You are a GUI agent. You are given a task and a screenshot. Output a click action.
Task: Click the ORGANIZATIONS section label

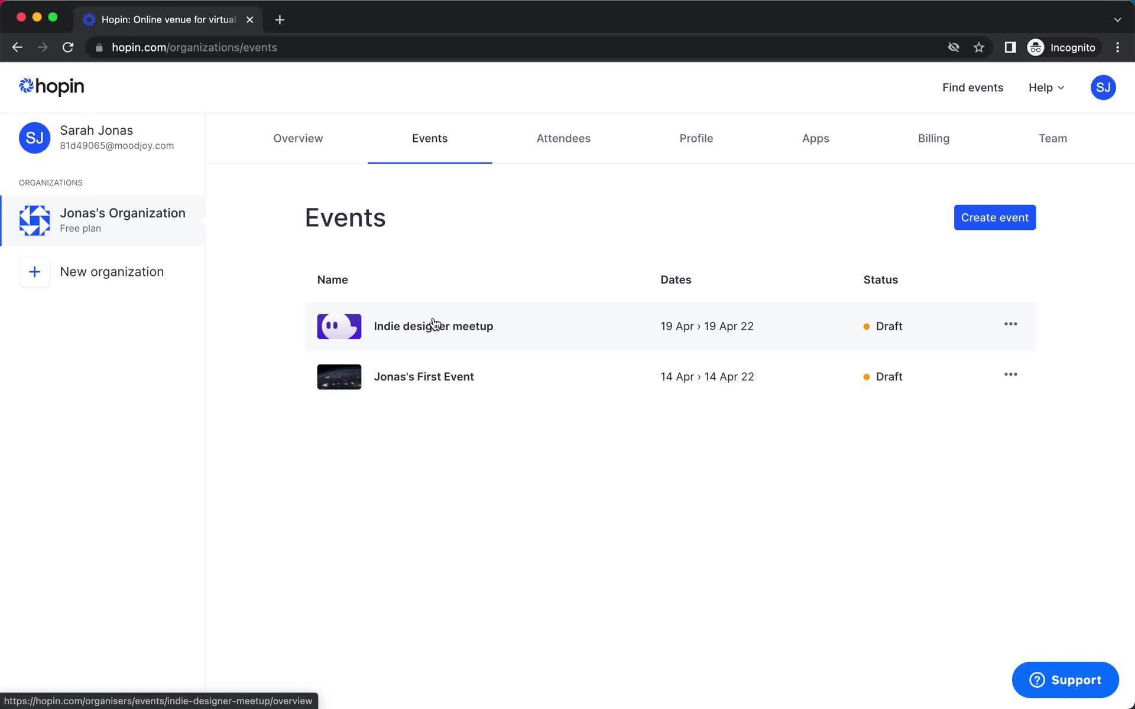coord(51,183)
